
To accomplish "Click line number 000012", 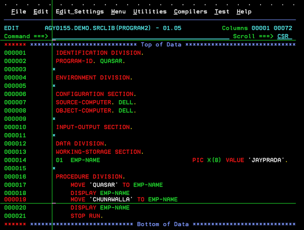I will 15,144.
